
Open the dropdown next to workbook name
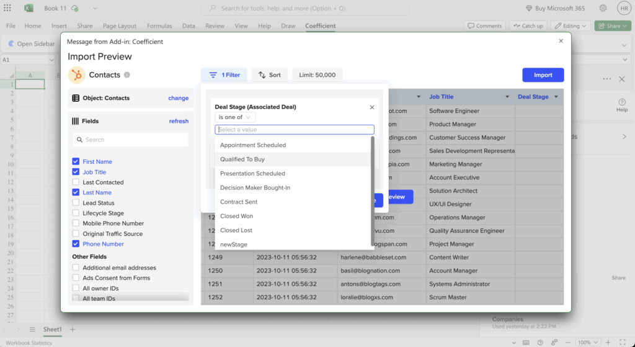95,8
